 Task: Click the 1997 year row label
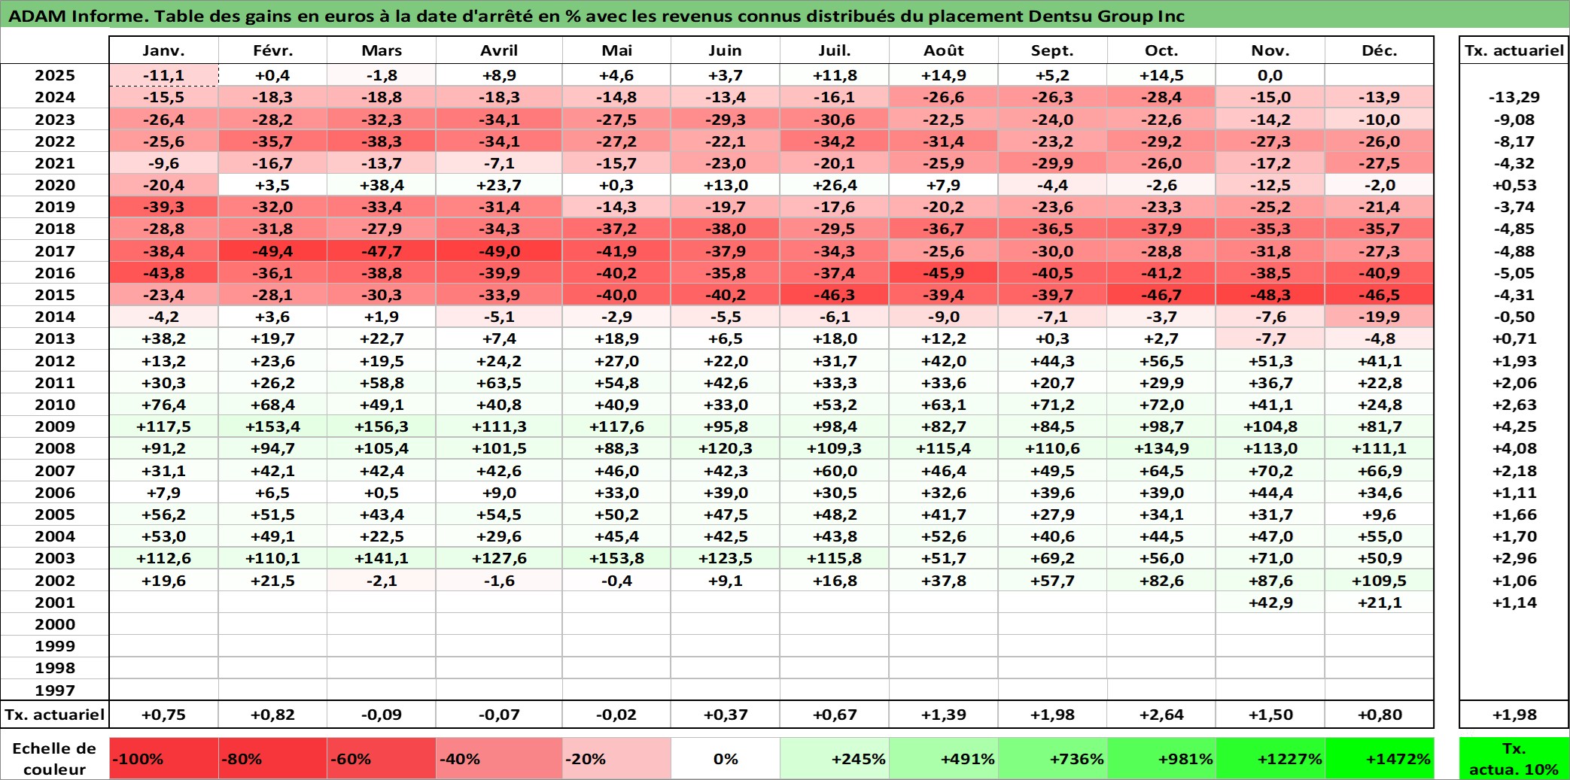[55, 690]
